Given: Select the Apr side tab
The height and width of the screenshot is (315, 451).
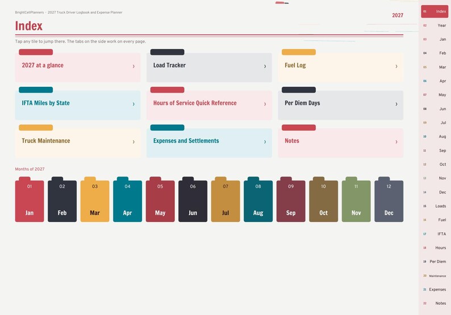Looking at the screenshot, I should 435,81.
